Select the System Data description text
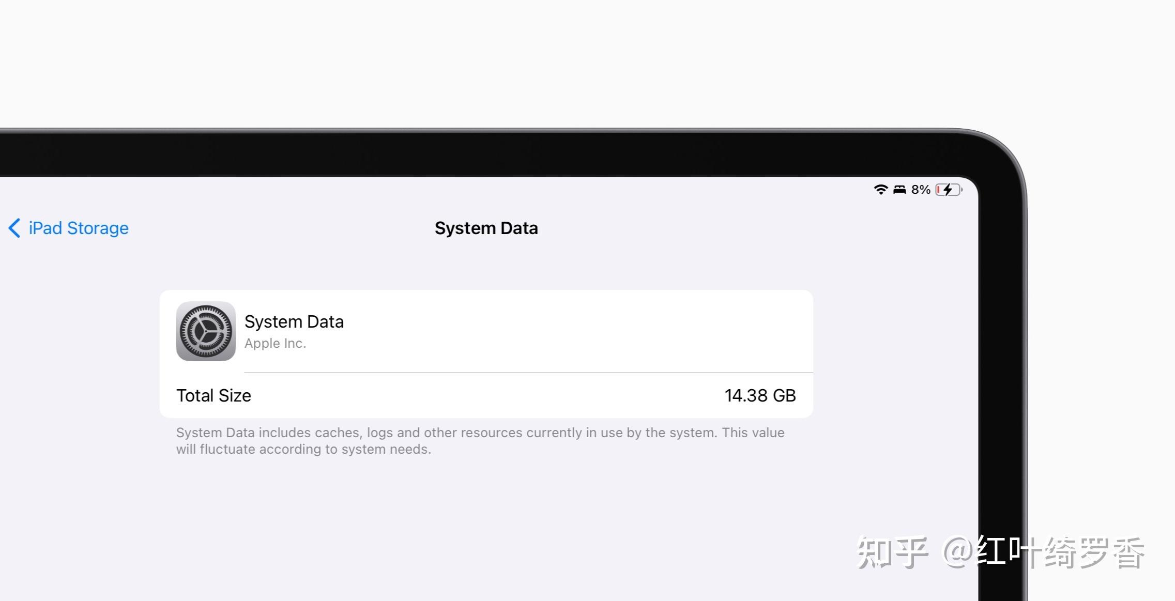The height and width of the screenshot is (601, 1175). (x=480, y=440)
